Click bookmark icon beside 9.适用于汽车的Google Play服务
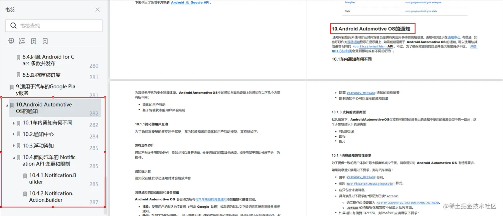The width and height of the screenshot is (503, 216). coord(12,87)
